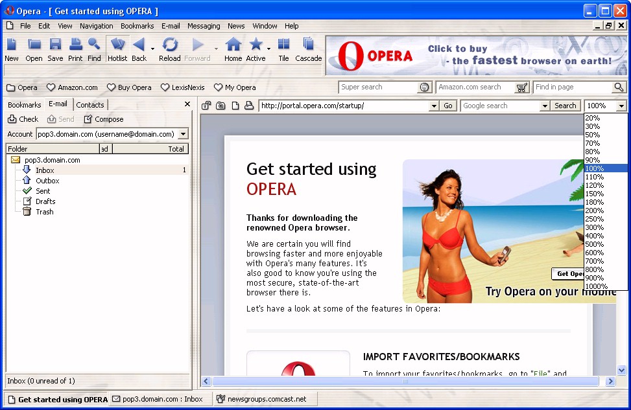Close the hotlist panel
The image size is (631, 410).
(x=187, y=104)
